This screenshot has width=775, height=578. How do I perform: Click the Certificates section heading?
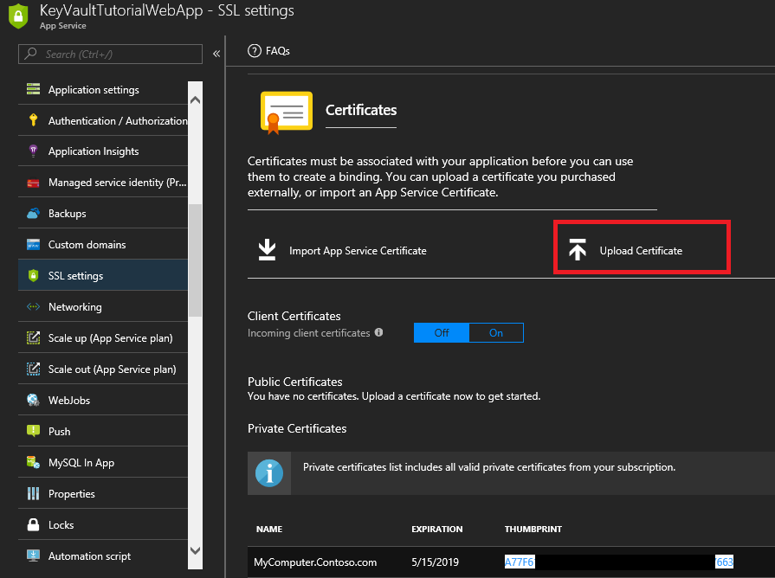pyautogui.click(x=361, y=110)
